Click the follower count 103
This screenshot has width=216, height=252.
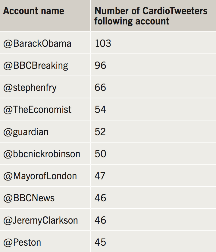coord(103,43)
